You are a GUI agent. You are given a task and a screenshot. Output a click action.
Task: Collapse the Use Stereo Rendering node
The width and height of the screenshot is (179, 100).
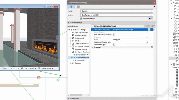click(70, 52)
